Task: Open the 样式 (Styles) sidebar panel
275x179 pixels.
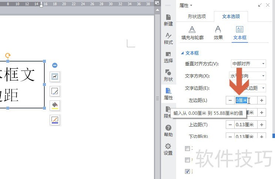Action: 168,38
